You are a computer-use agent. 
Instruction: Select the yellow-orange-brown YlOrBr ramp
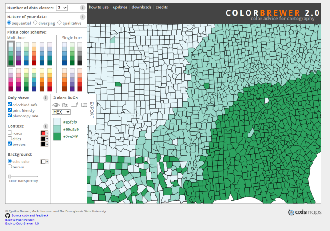pos(42,80)
